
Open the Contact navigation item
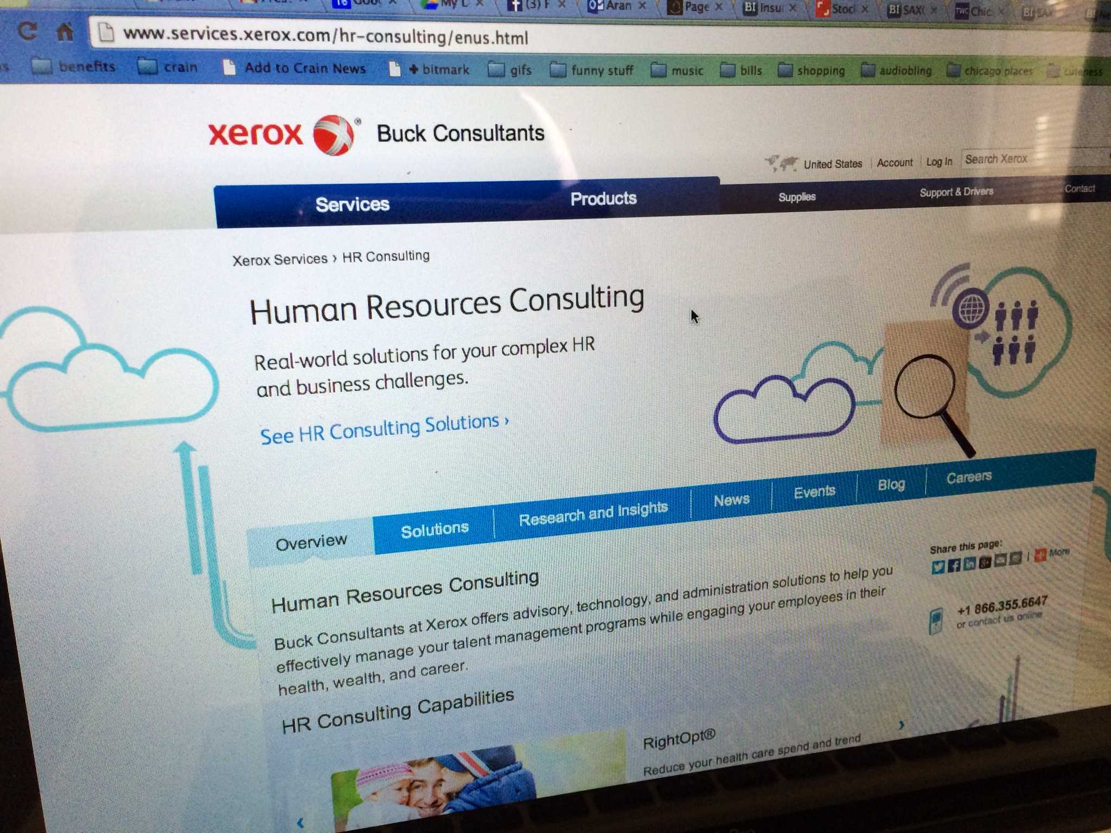point(1080,189)
